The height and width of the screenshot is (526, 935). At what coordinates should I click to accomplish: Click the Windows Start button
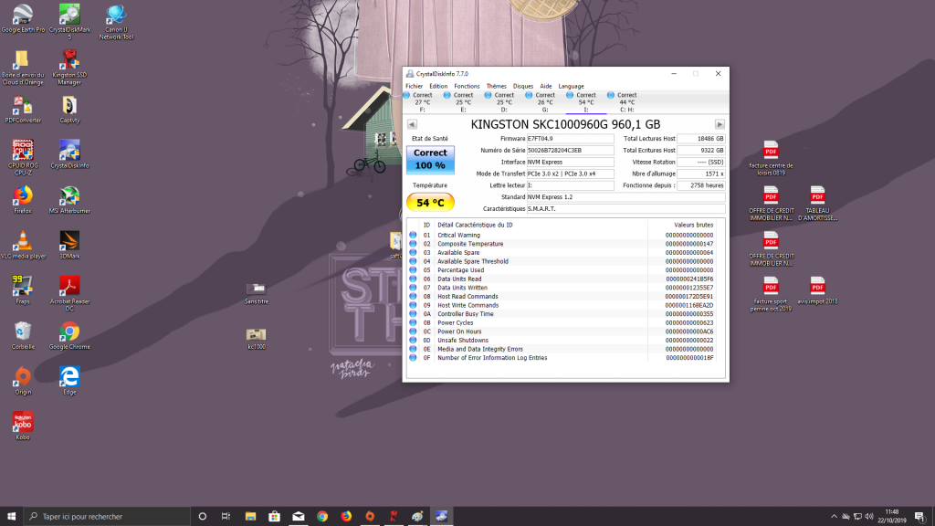click(x=11, y=516)
